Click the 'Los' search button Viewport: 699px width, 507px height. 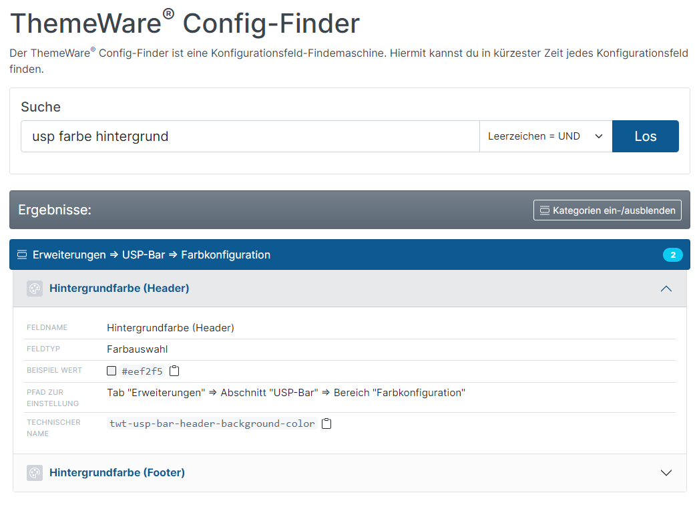(x=645, y=136)
